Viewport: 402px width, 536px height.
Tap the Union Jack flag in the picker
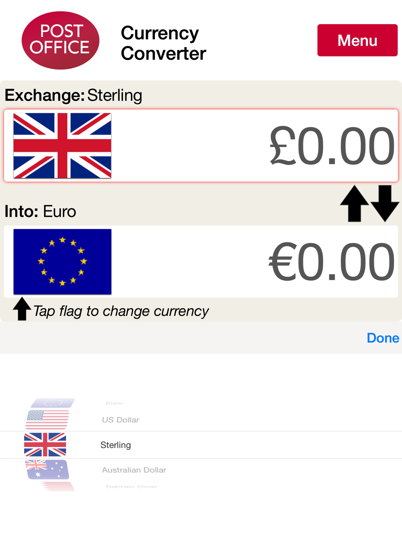45,445
